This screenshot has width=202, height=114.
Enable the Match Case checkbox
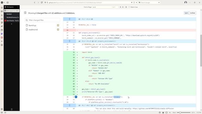[129, 7]
